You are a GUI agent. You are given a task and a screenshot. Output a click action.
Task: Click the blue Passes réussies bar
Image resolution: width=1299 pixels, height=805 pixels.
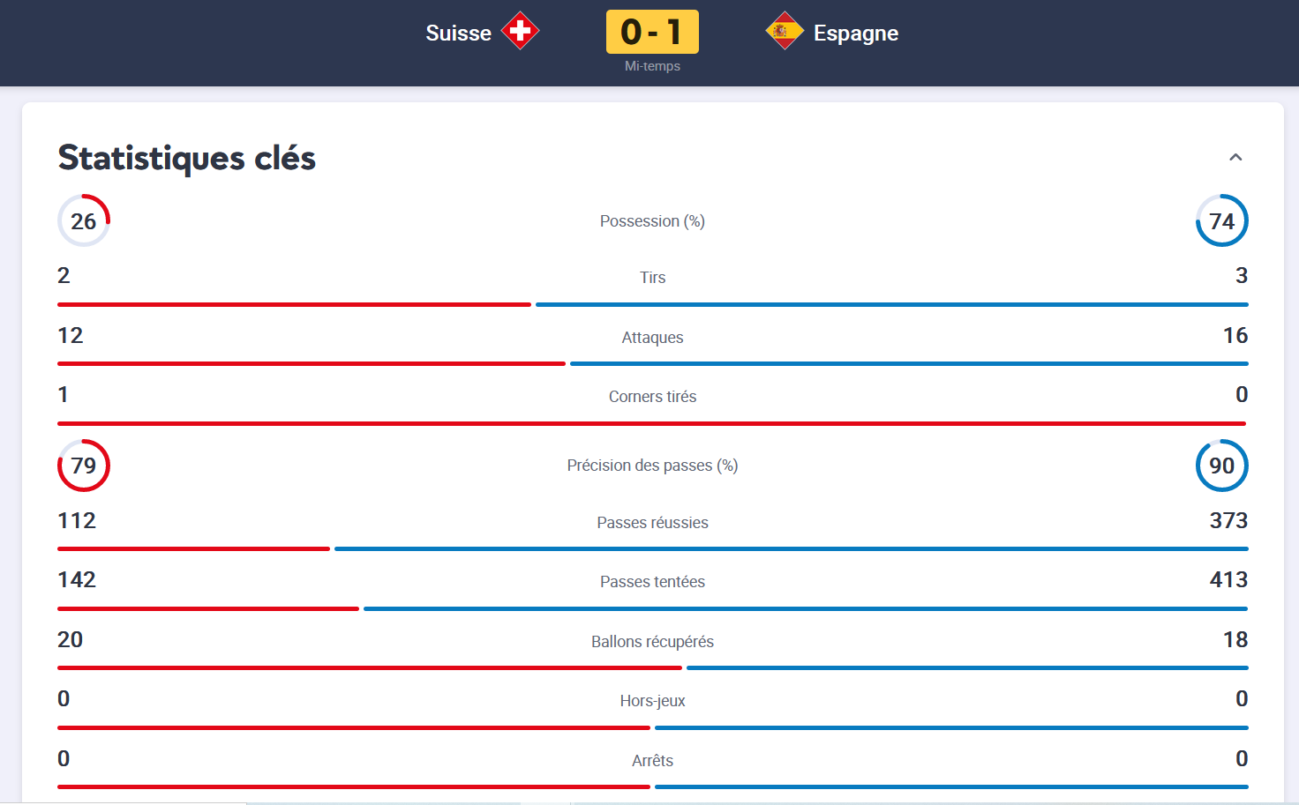click(x=792, y=548)
